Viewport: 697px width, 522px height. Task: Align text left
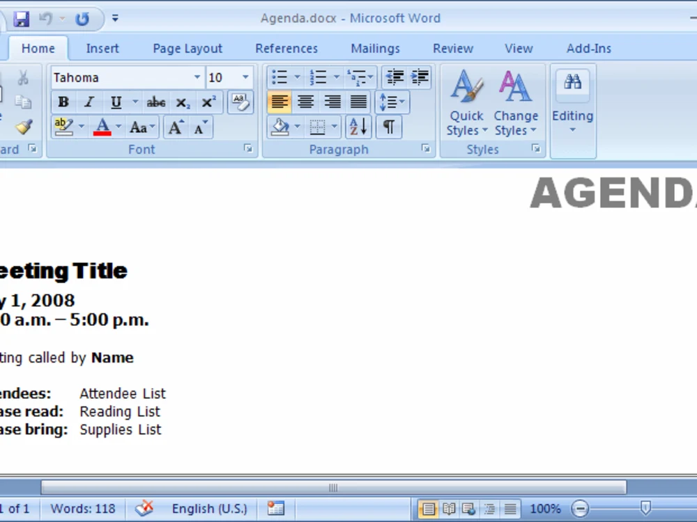279,102
